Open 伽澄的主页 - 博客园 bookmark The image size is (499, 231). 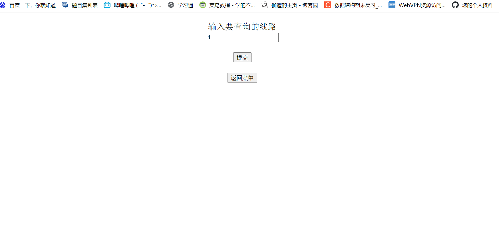click(295, 5)
